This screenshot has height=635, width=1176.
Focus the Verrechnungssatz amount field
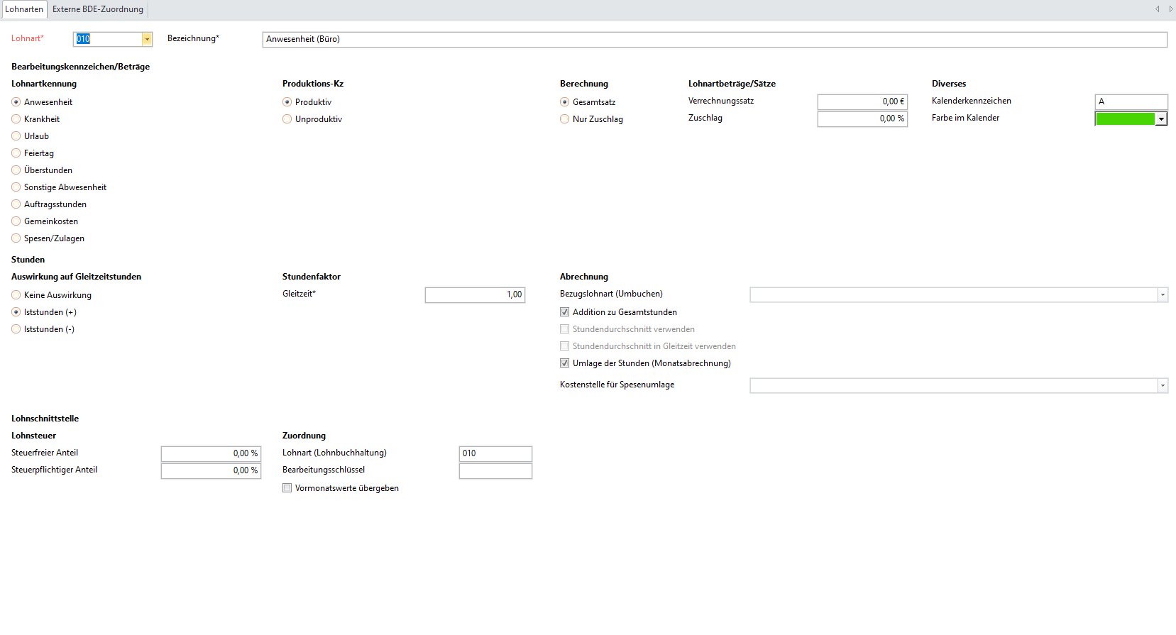[862, 102]
